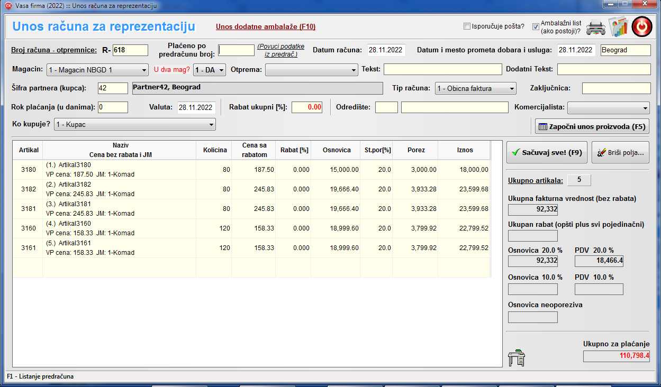661x387 pixels.
Task: Expand the U dva mag dropdown
Action: coord(210,70)
